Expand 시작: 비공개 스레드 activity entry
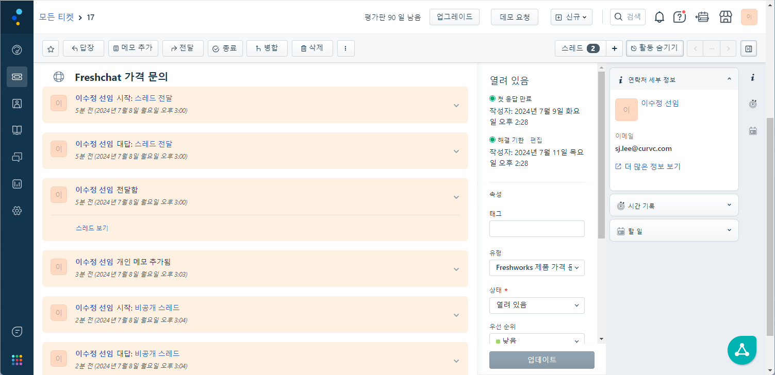Viewport: 775px width, 375px height. point(456,315)
